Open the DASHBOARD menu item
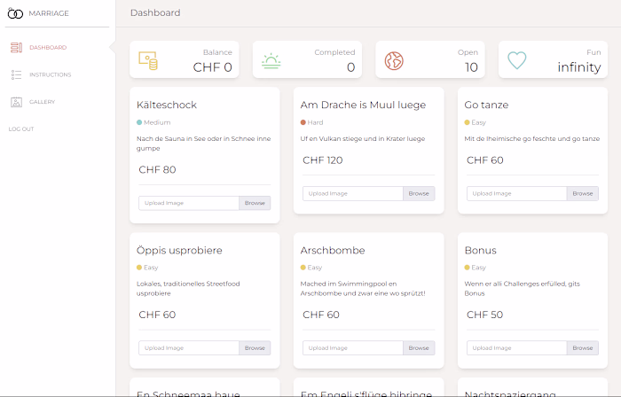The width and height of the screenshot is (621, 397). [48, 48]
